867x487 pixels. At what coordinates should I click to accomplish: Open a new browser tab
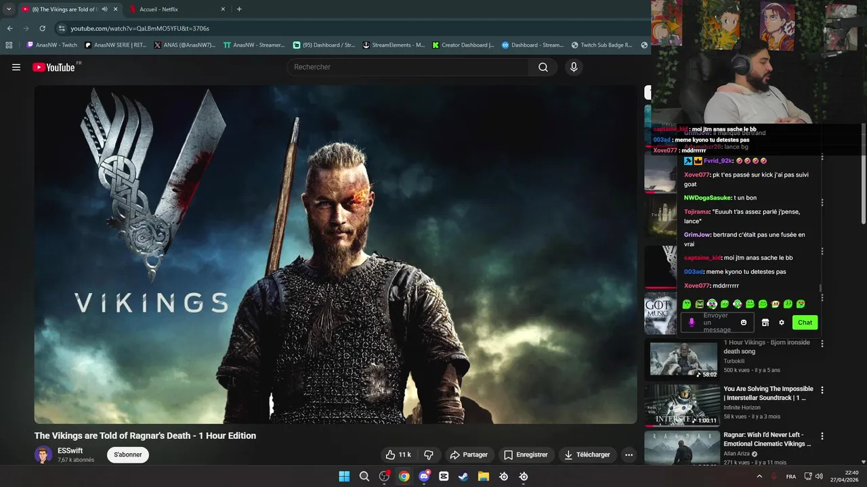[239, 9]
